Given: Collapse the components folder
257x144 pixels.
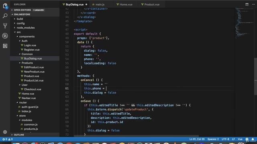Looking at the screenshot, I should coord(35,36).
